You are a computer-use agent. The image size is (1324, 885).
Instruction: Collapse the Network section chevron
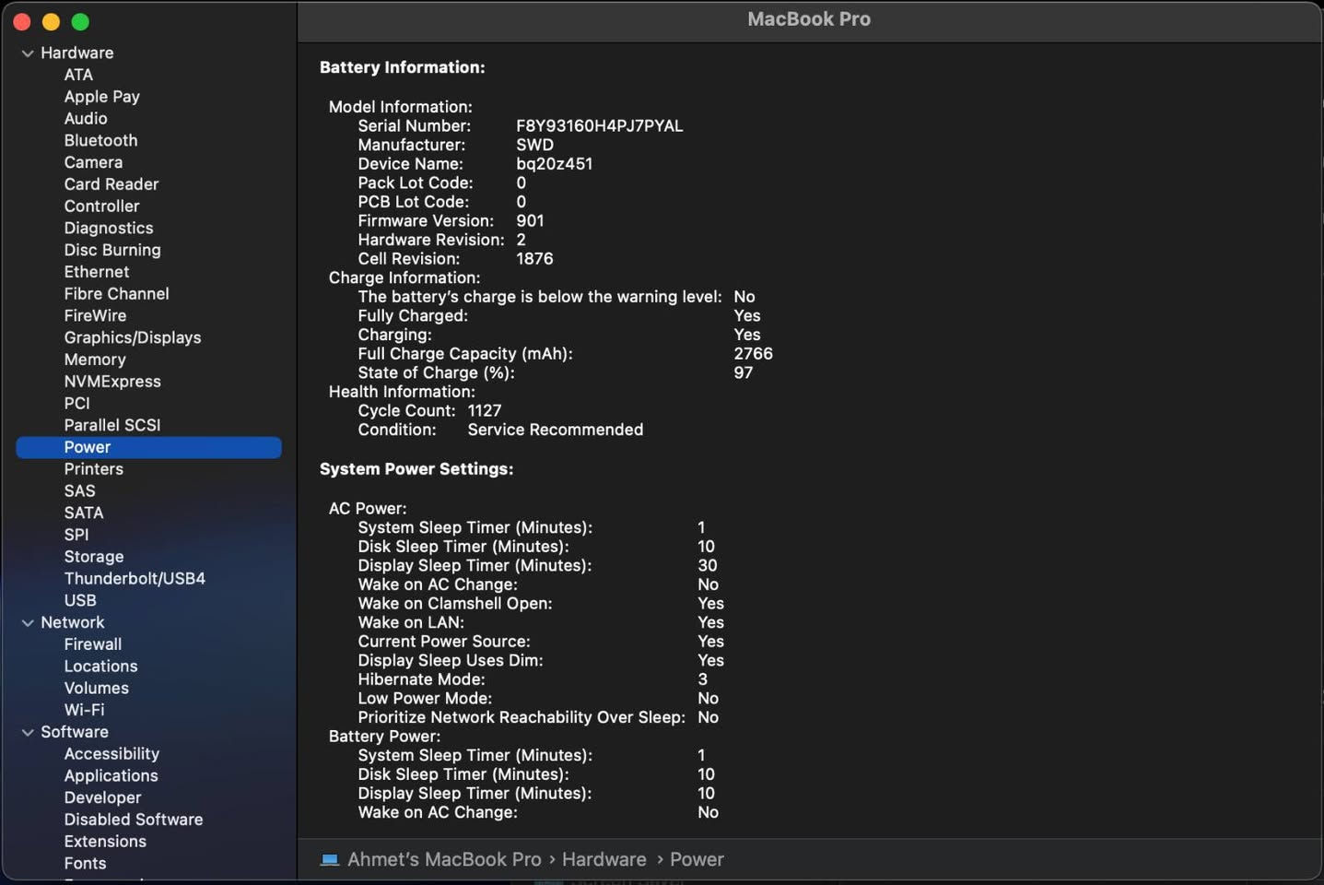[28, 623]
